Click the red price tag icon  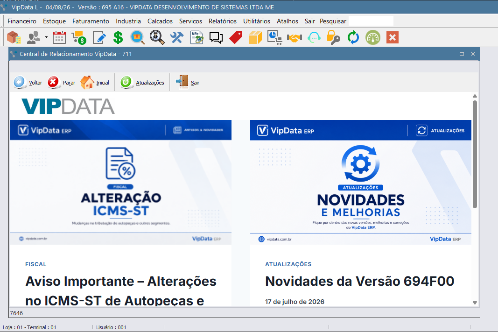point(236,37)
